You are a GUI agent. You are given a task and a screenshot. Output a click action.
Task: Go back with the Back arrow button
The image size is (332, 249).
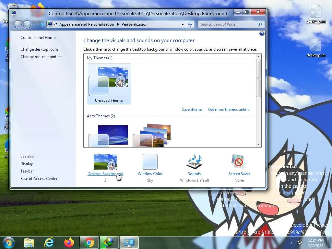tap(18, 25)
